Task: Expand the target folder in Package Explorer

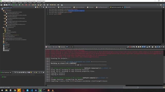Action: (2, 43)
